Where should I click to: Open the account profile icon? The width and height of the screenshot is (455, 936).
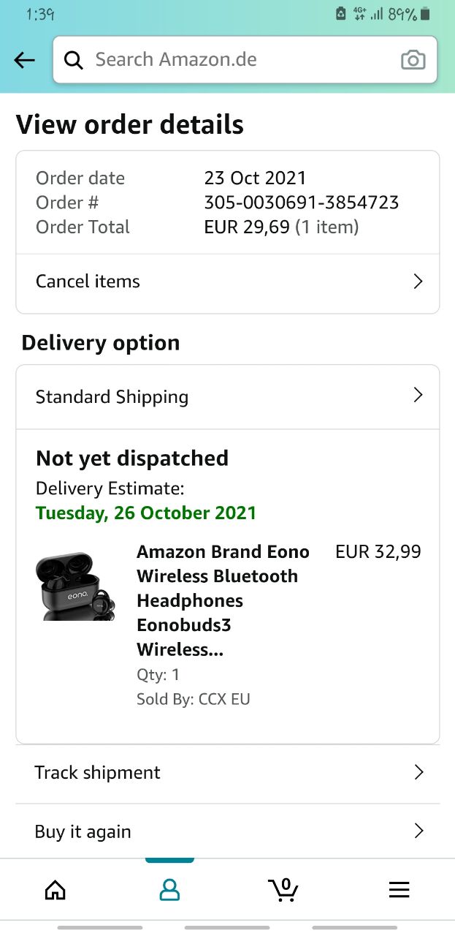point(169,889)
